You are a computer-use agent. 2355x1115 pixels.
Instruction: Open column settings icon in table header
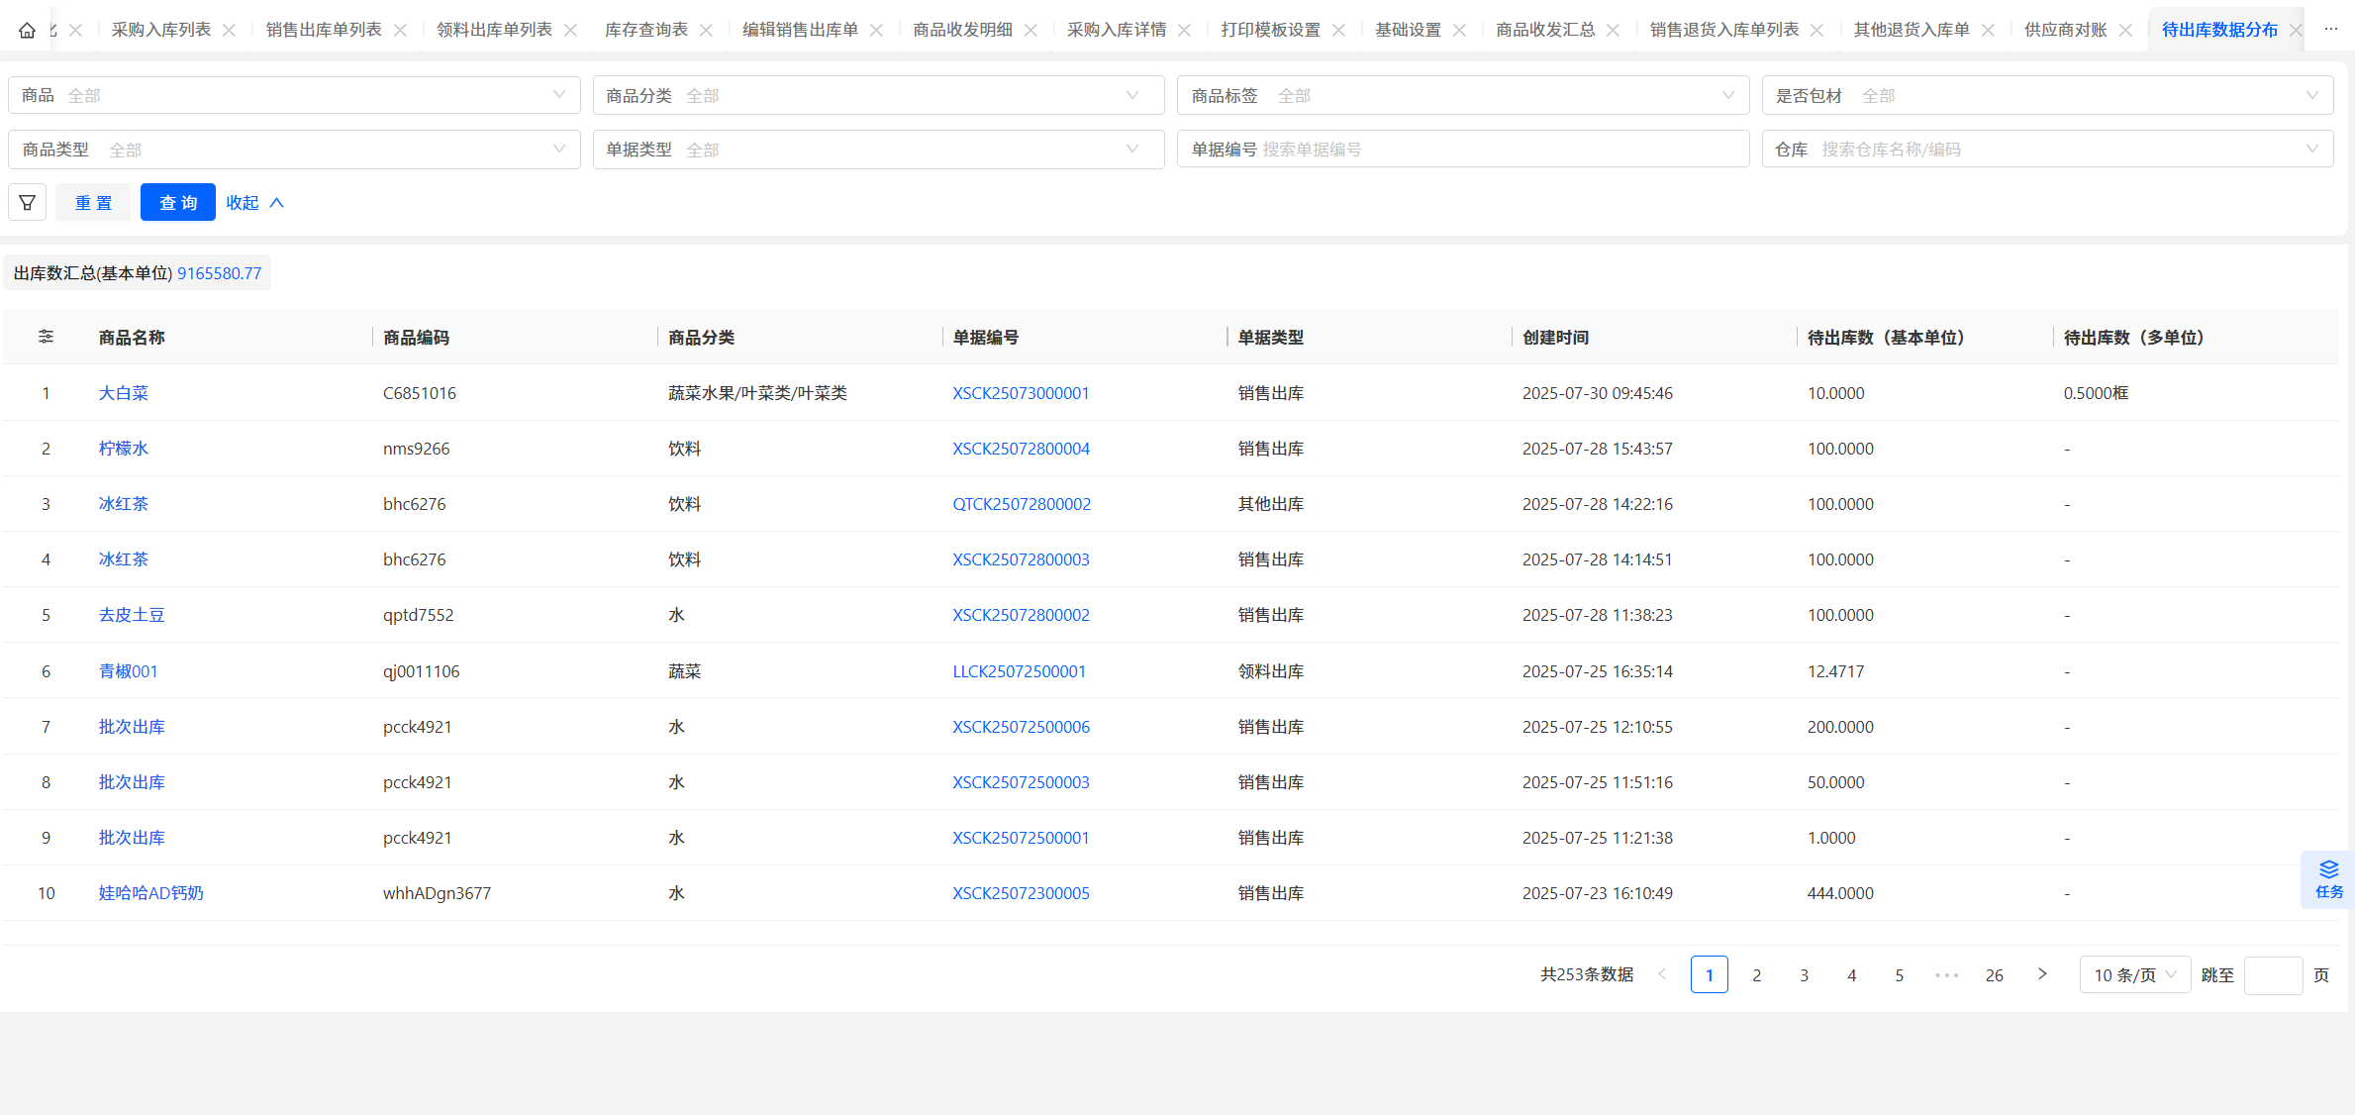click(46, 337)
